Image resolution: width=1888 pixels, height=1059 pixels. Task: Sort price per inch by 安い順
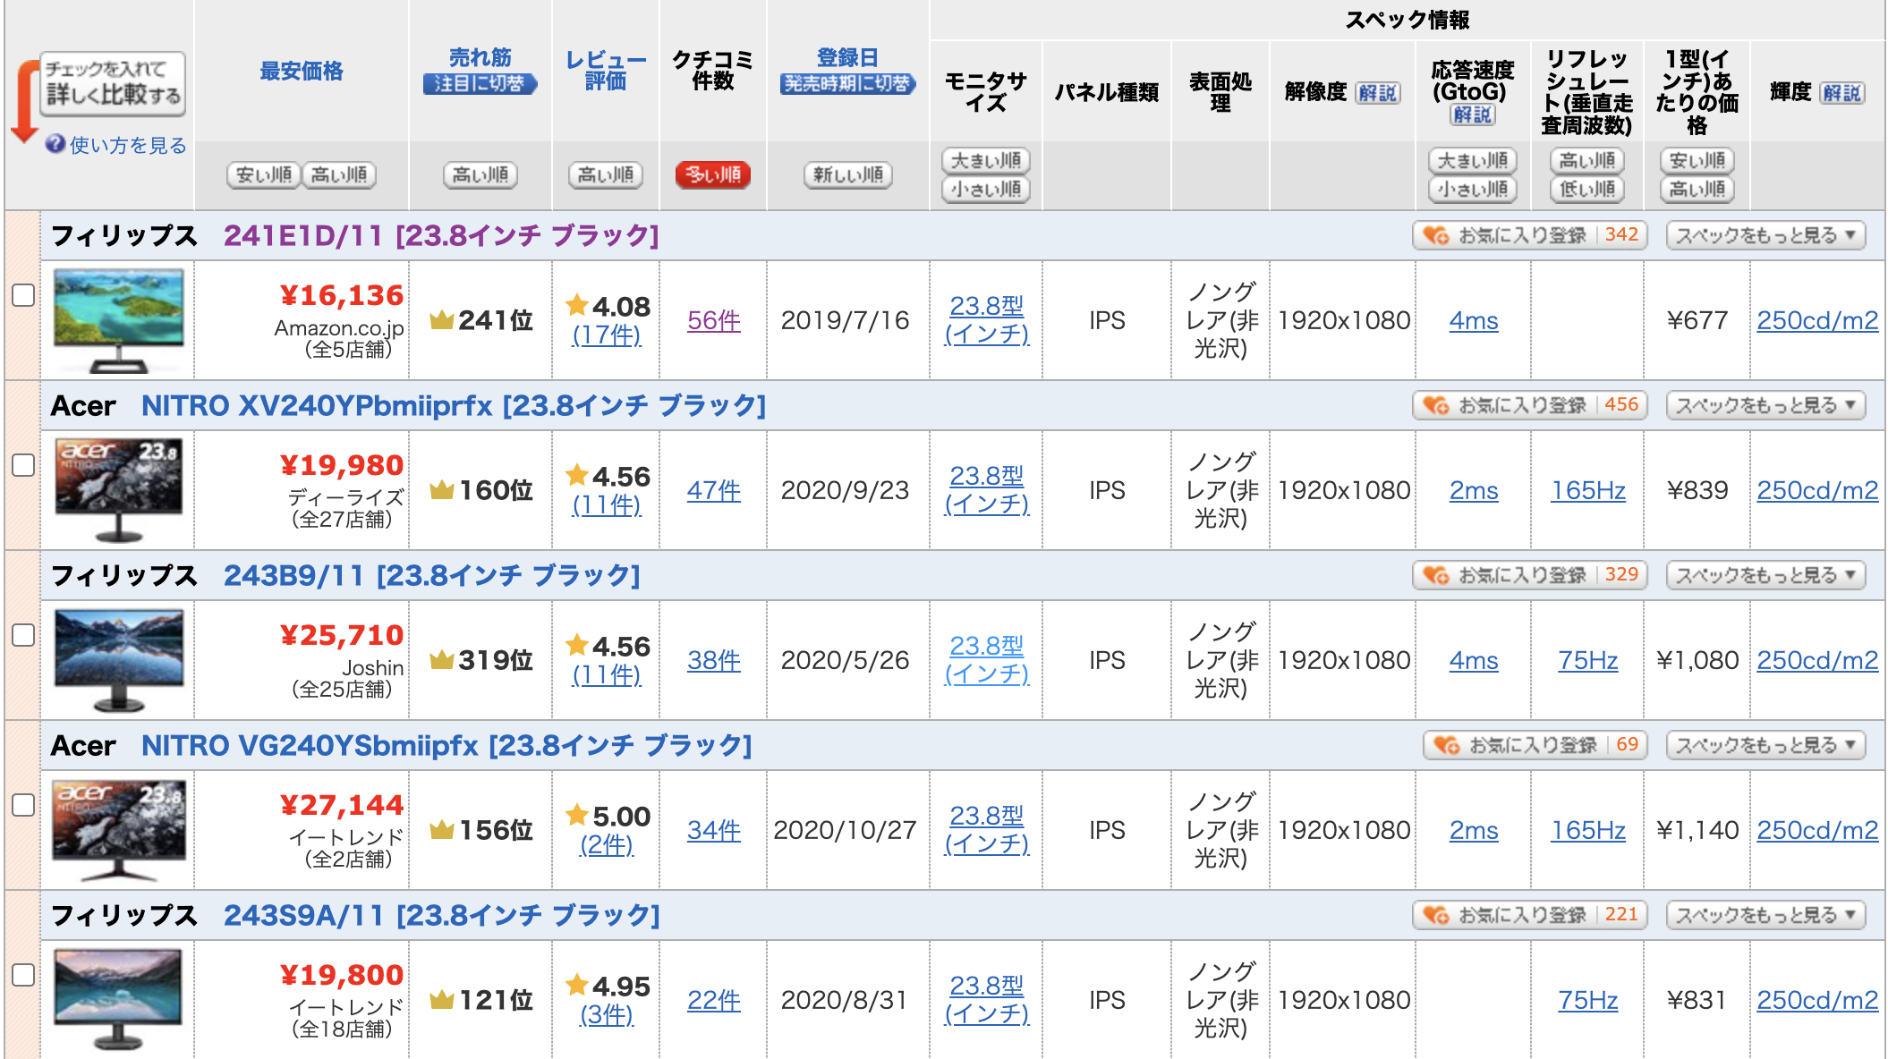click(x=1697, y=161)
